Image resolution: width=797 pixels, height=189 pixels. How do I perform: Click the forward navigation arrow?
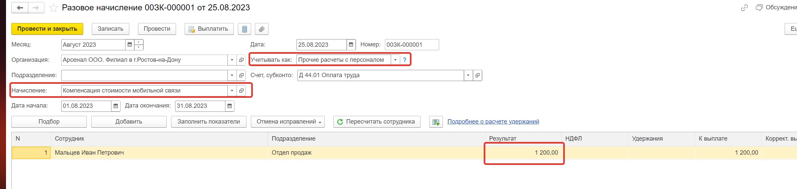coord(36,8)
